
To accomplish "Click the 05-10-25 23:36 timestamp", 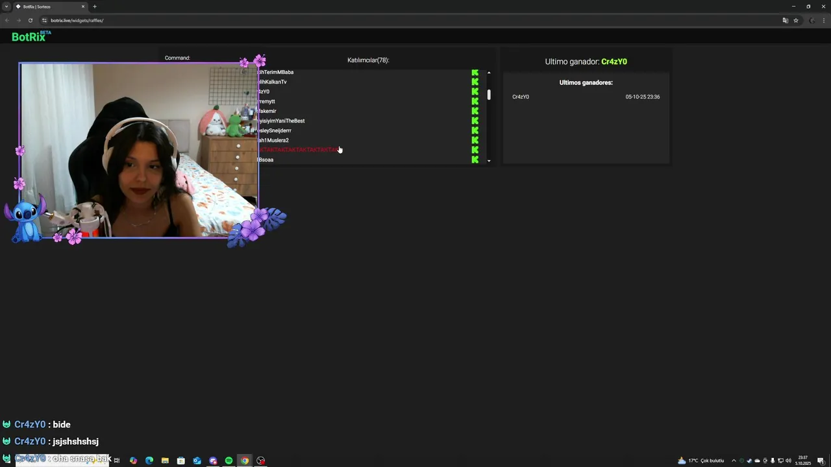I will [643, 97].
